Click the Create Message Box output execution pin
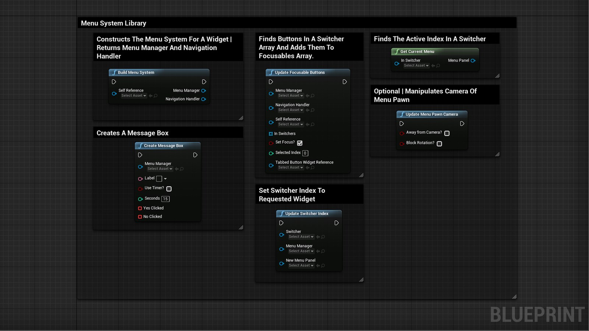The width and height of the screenshot is (589, 331). click(195, 155)
